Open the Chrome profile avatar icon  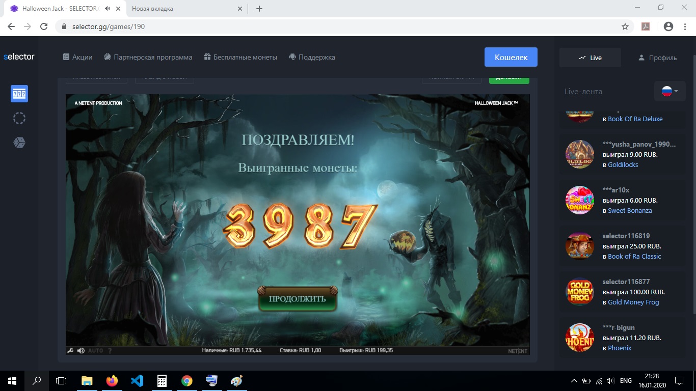668,26
